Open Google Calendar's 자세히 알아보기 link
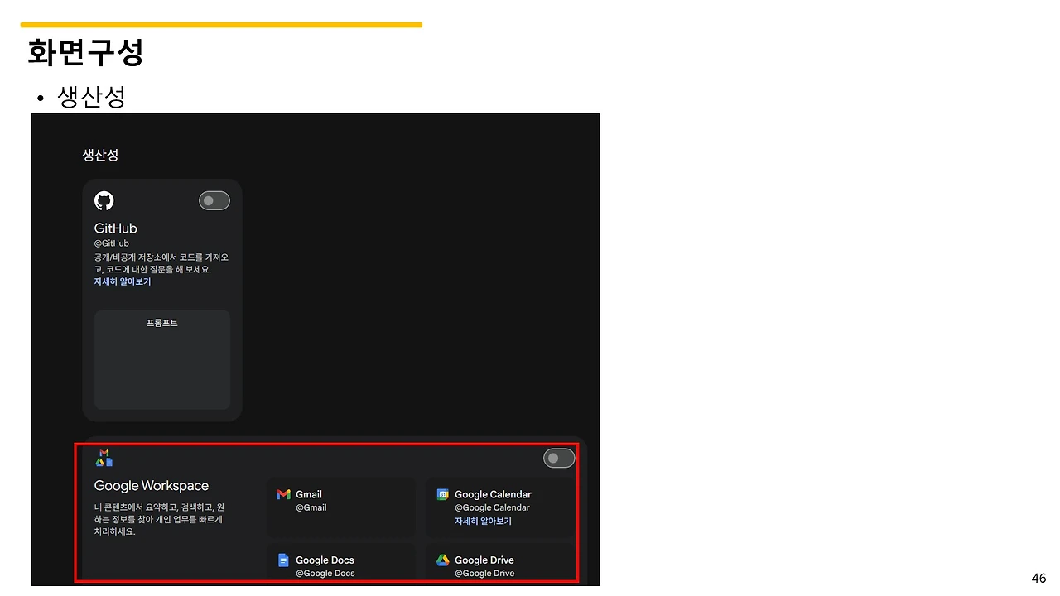 483,521
